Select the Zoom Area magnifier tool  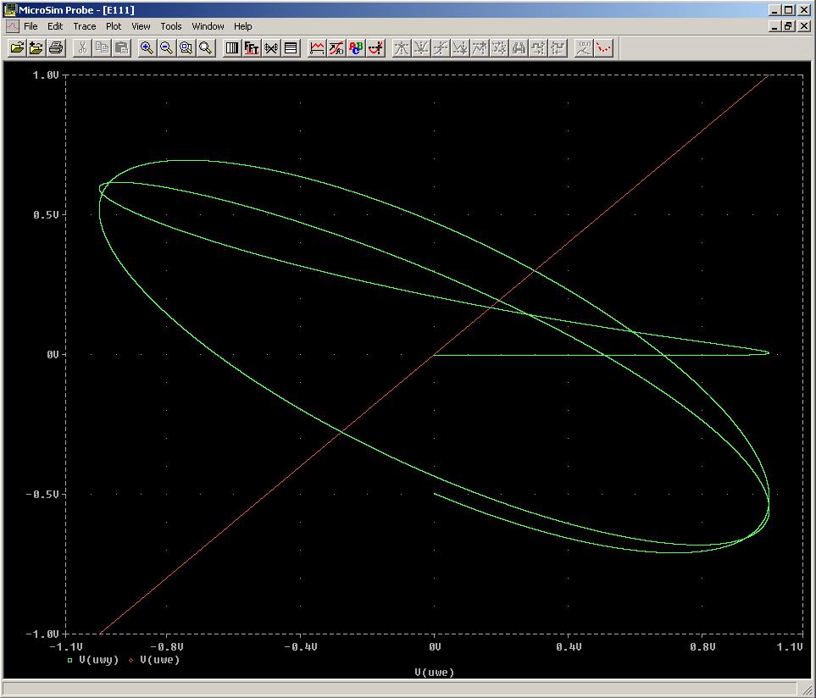[x=186, y=48]
